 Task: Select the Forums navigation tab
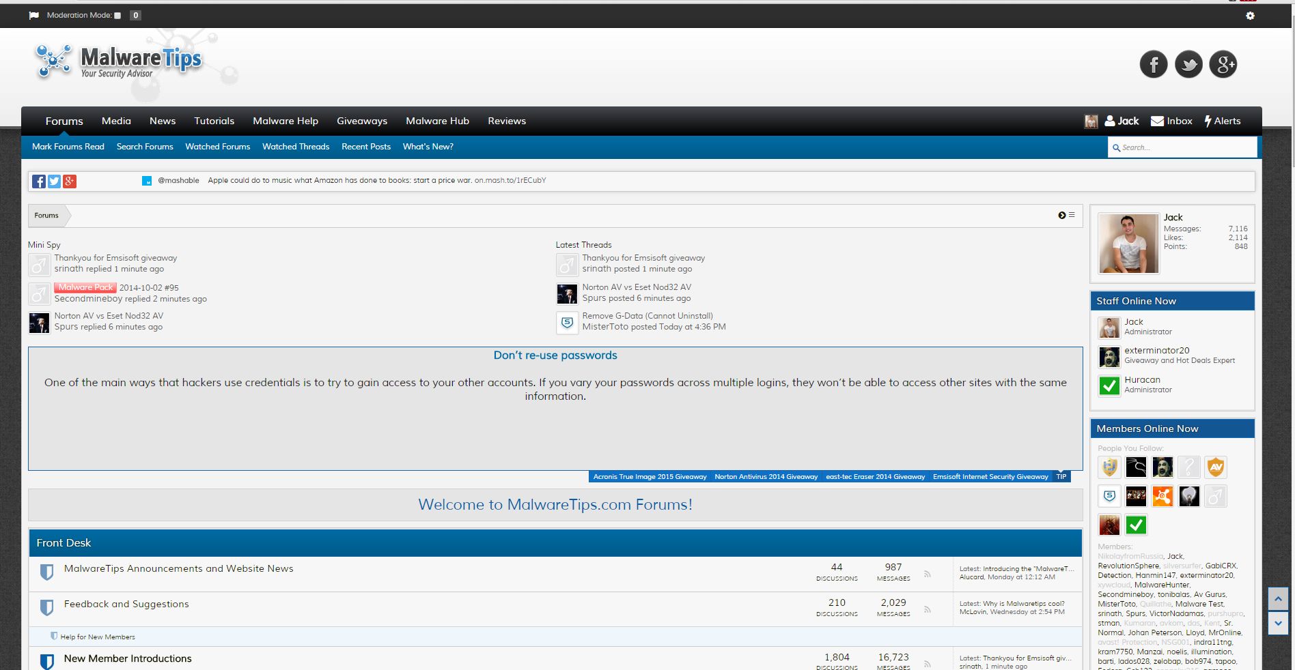point(64,121)
